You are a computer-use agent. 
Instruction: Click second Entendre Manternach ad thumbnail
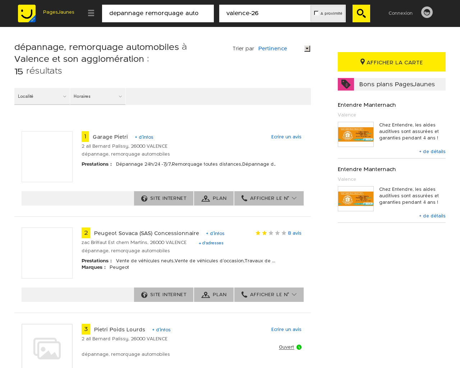coord(356,199)
